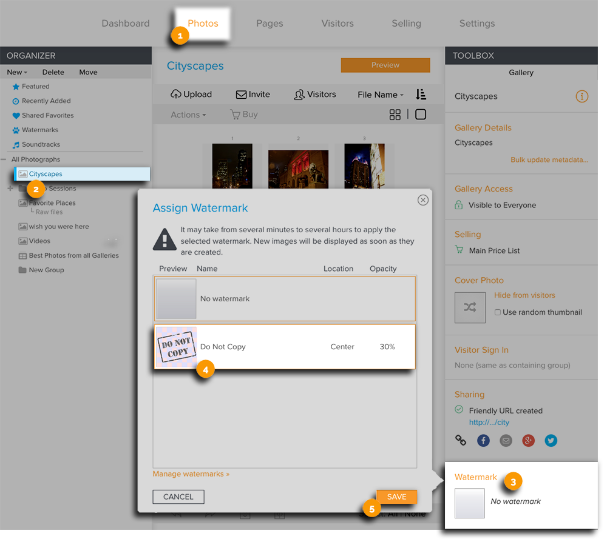This screenshot has width=607, height=539.
Task: Switch to single photo view
Action: pos(421,115)
